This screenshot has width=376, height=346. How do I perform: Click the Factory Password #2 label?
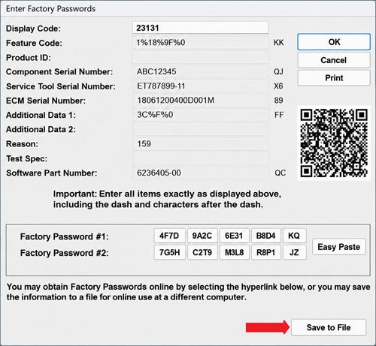click(64, 253)
